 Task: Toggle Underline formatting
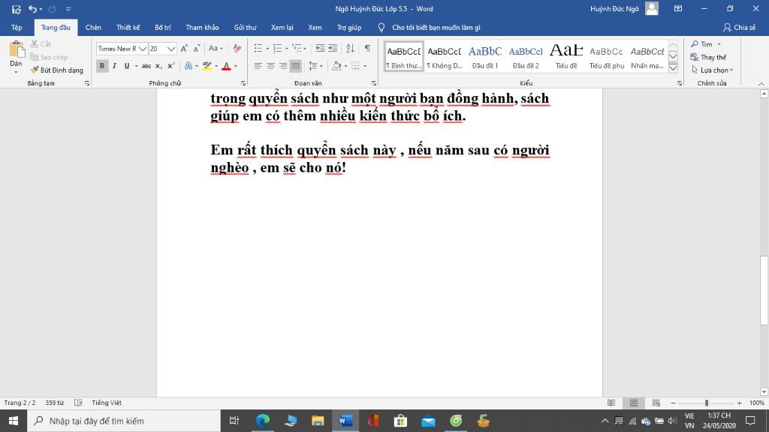[126, 66]
